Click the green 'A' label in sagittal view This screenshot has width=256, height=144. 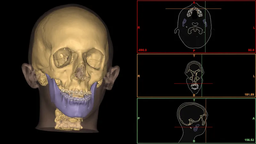point(253,118)
